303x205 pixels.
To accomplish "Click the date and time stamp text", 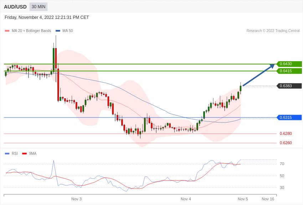I will [x=47, y=17].
